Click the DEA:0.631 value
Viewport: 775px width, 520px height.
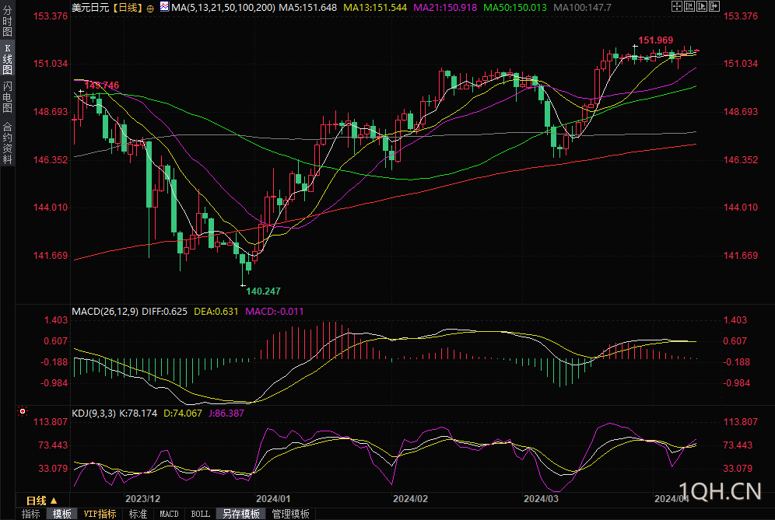[216, 312]
